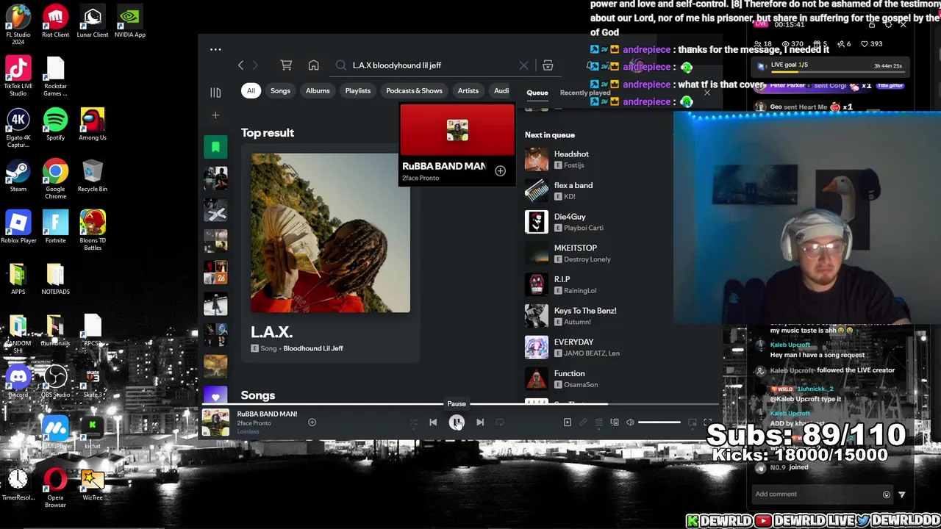Open the miniplayer
This screenshot has height=529, width=941.
[693, 422]
